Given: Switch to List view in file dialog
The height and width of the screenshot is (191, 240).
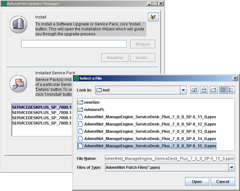Looking at the screenshot, I should pyautogui.click(x=223, y=90).
